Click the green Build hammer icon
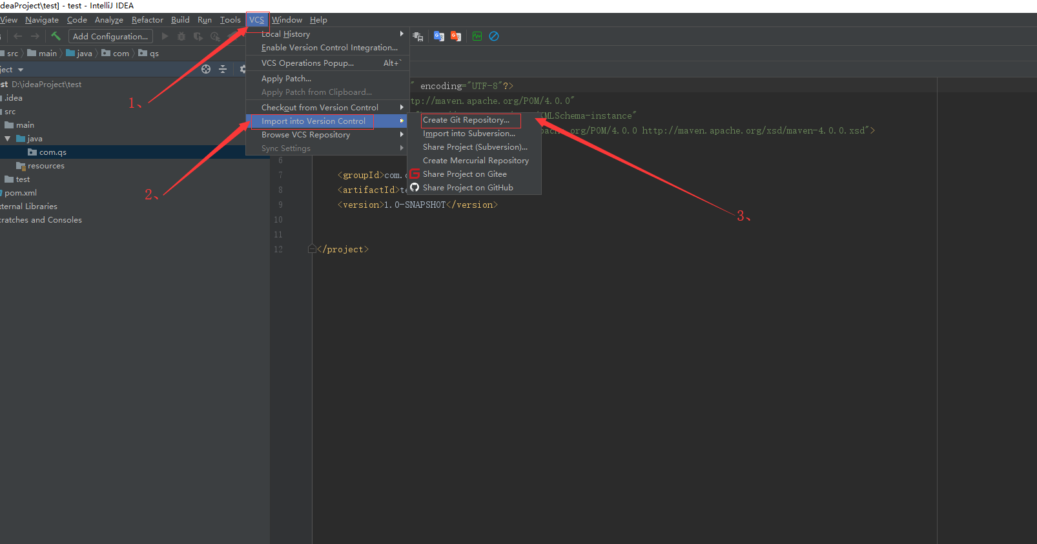1037x544 pixels. 56,36
